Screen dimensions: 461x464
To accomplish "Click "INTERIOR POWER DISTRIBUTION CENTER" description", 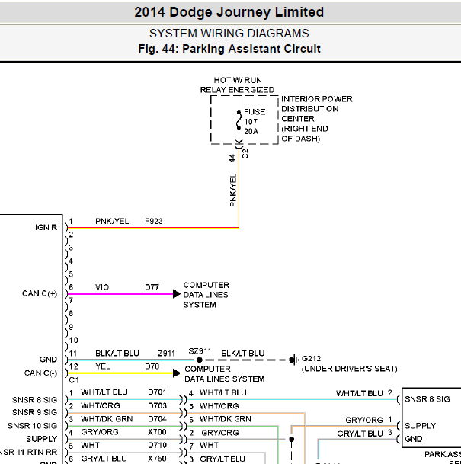I will pyautogui.click(x=317, y=119).
